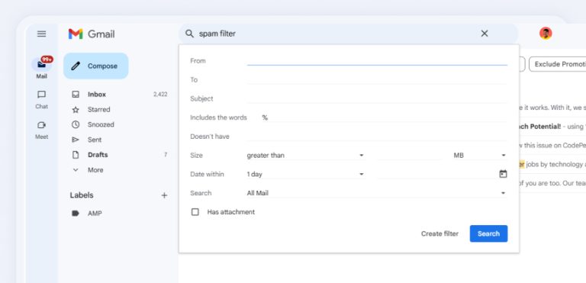Image resolution: width=586 pixels, height=283 pixels.
Task: Open the main menu hamburger icon
Action: click(x=41, y=34)
